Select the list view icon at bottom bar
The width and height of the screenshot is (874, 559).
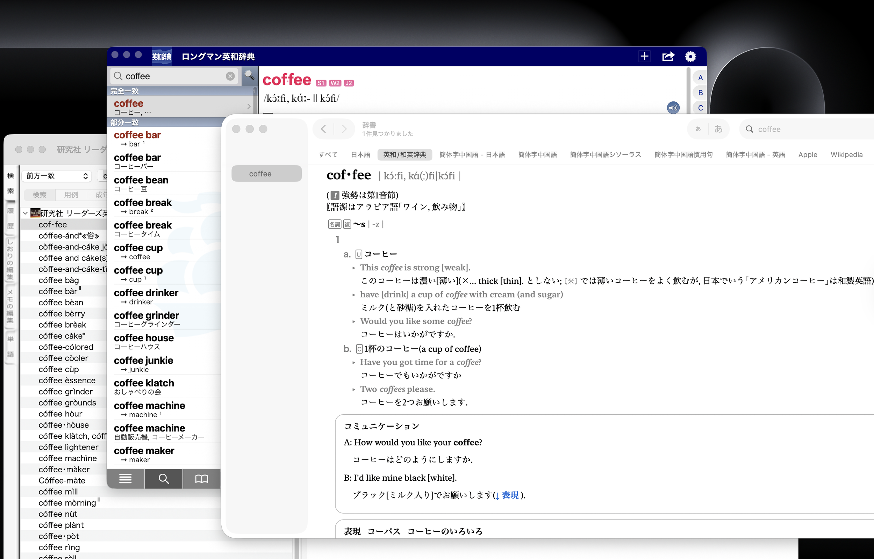(x=125, y=479)
